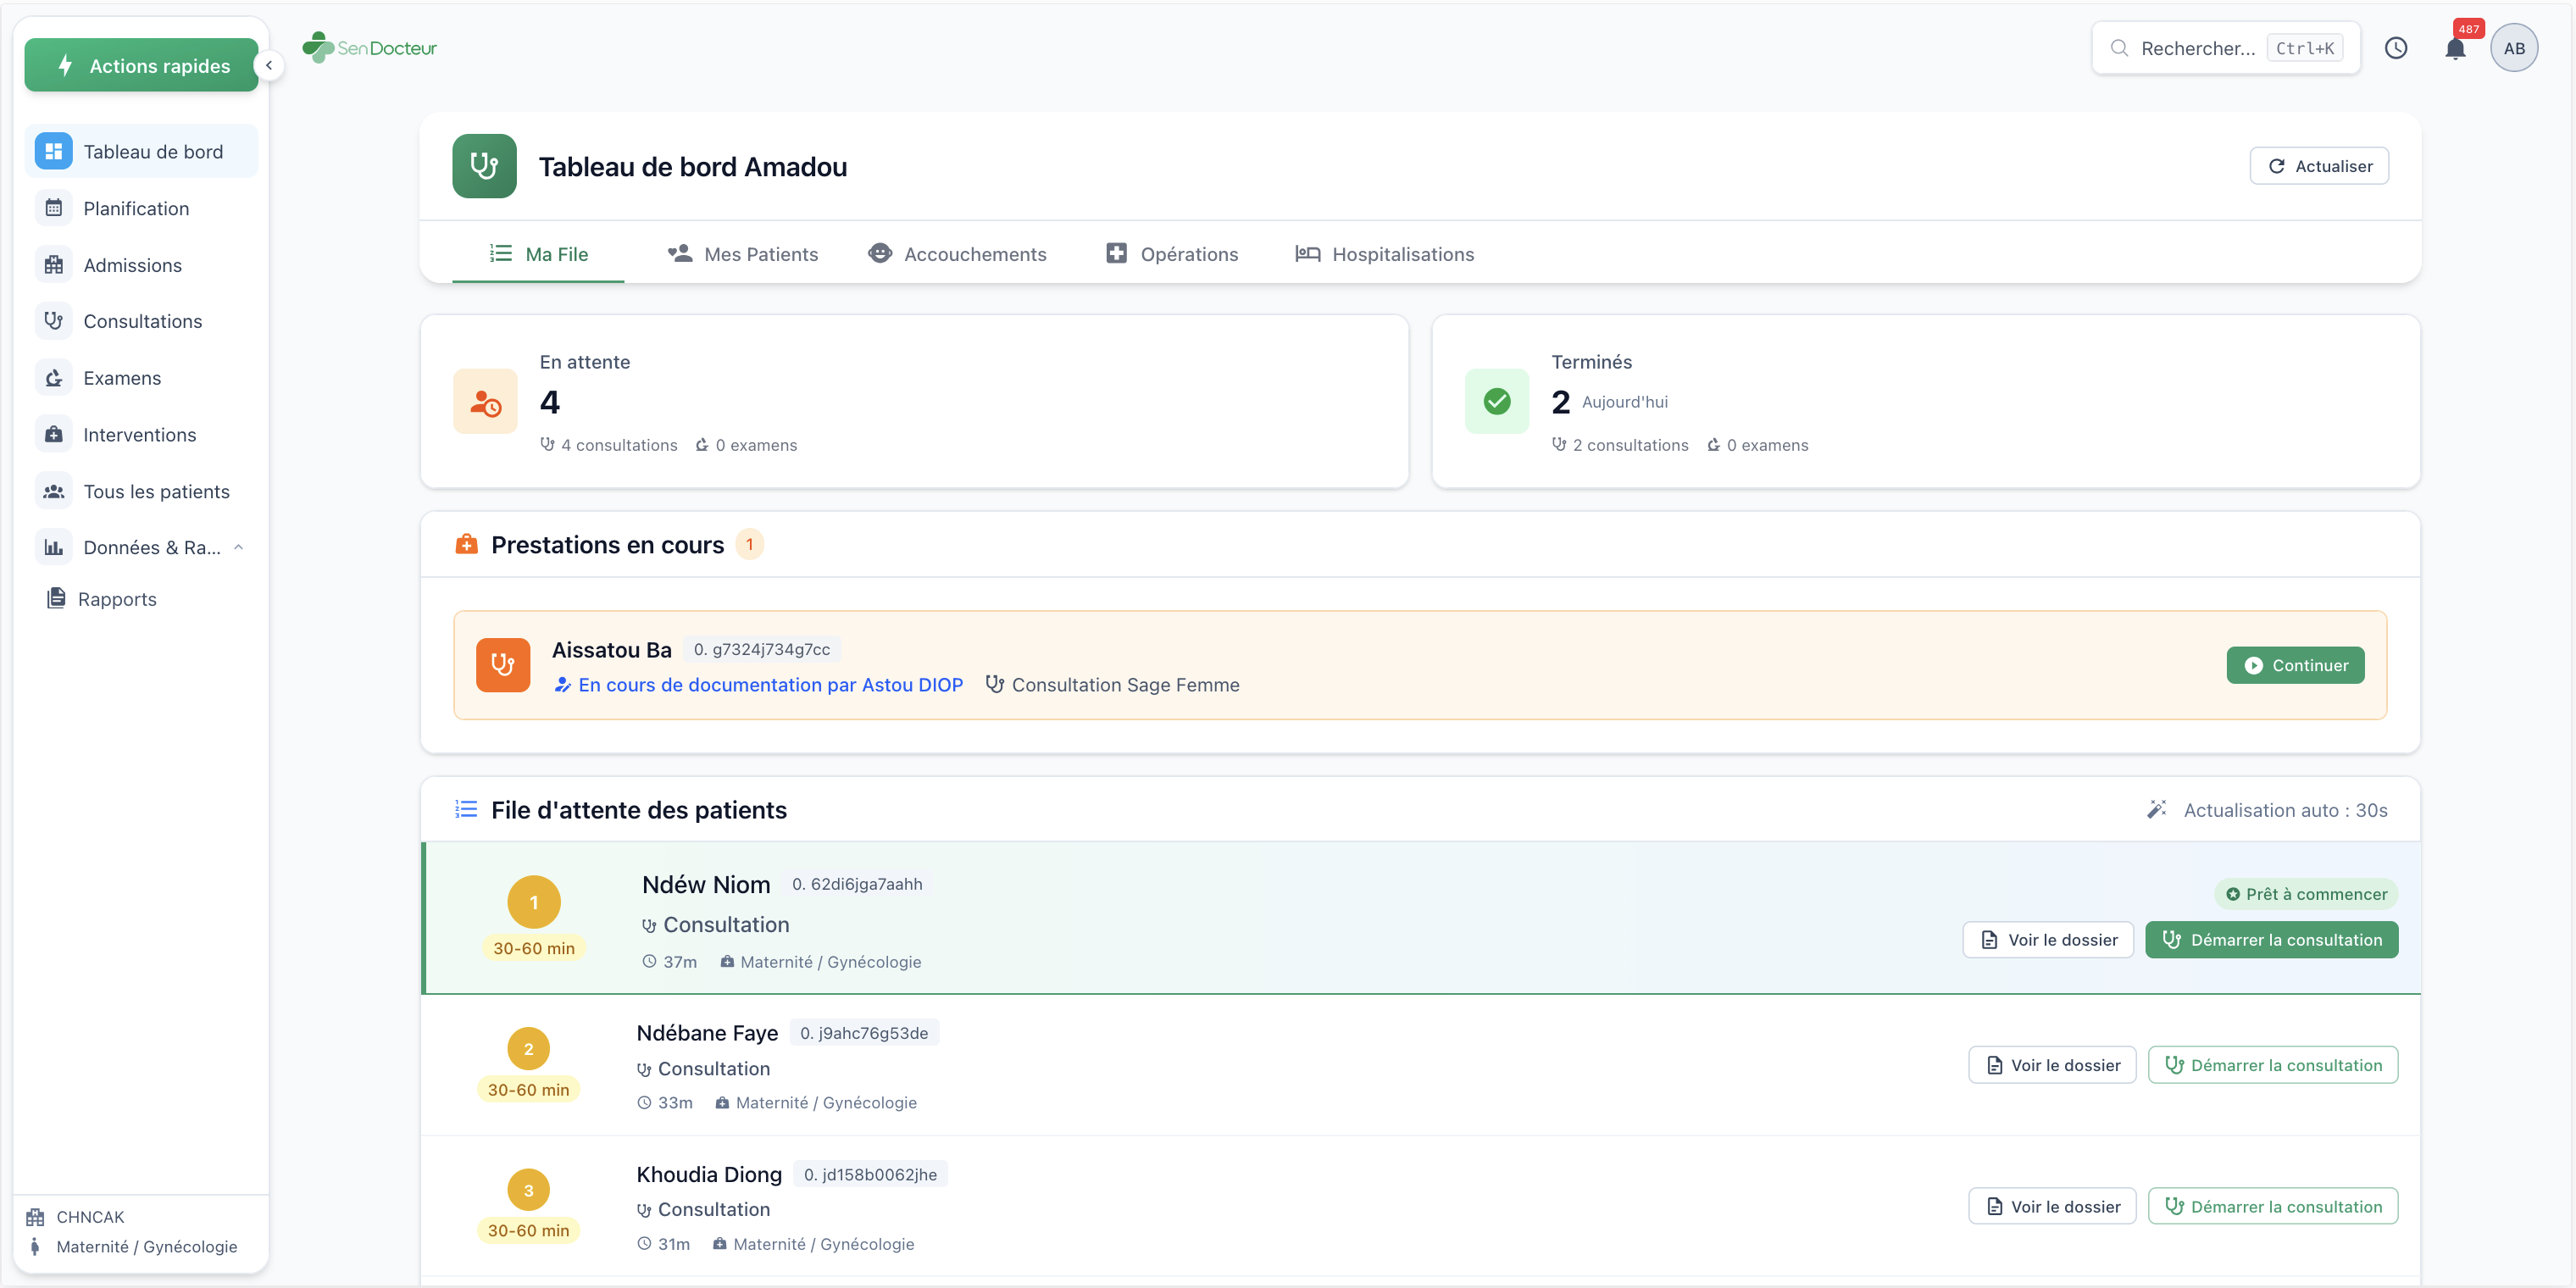Refresh the dashboard with Actualiser
This screenshot has height=1288, width=2576.
pyautogui.click(x=2318, y=165)
